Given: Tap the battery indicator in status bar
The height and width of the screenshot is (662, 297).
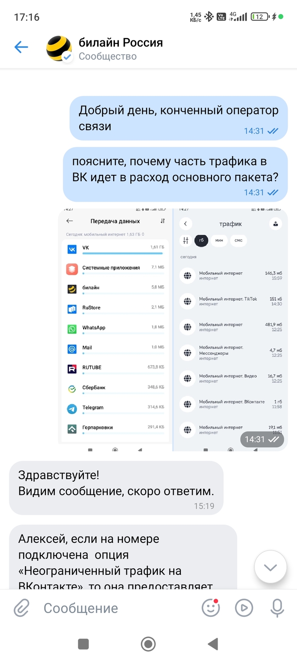Looking at the screenshot, I should point(260,17).
